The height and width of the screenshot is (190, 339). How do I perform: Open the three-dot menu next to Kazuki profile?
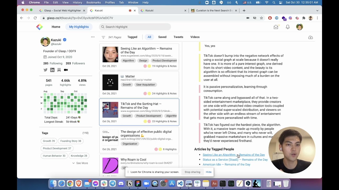tap(93, 37)
